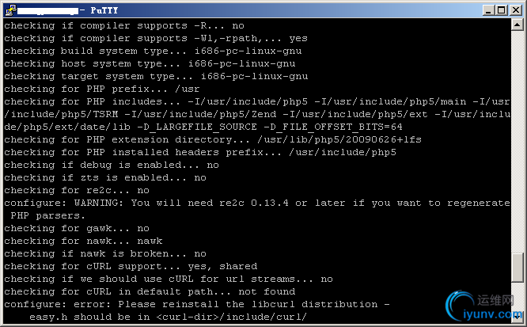This screenshot has height=327, width=527.
Task: Open the PuTTY system menu icon
Action: (9, 9)
